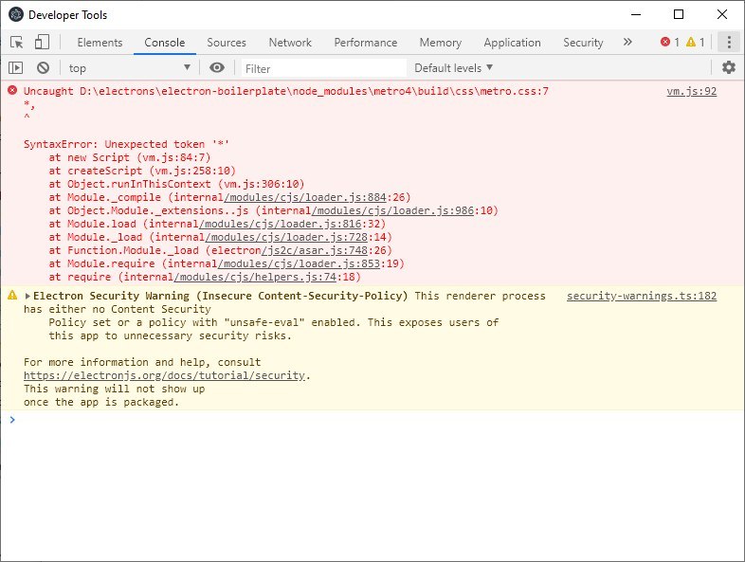
Task: Open loader.js:816 link in Module.load frame
Action: 280,224
